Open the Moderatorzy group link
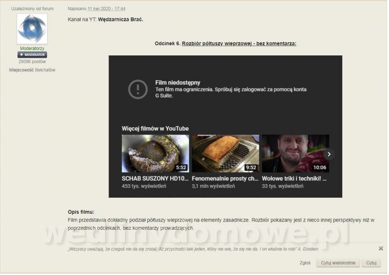389x275 pixels. click(32, 49)
